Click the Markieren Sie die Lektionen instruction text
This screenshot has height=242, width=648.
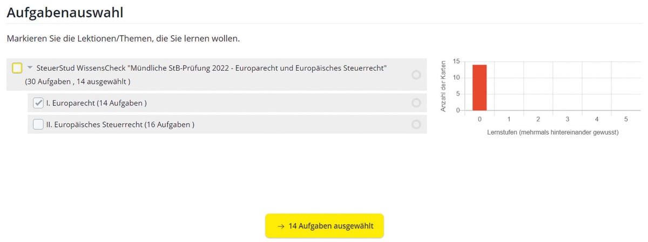tap(123, 39)
